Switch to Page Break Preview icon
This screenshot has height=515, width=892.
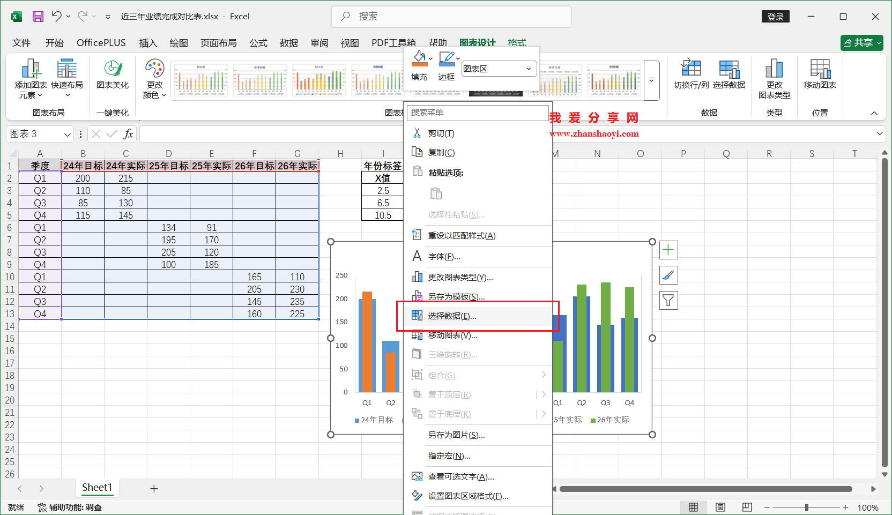pyautogui.click(x=747, y=507)
